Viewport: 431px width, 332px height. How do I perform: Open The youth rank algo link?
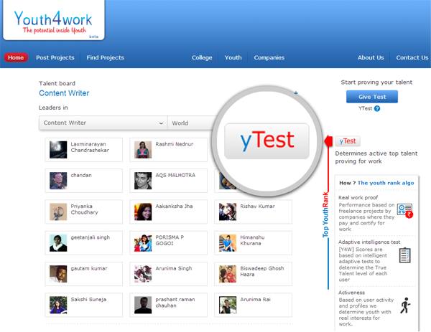point(386,183)
